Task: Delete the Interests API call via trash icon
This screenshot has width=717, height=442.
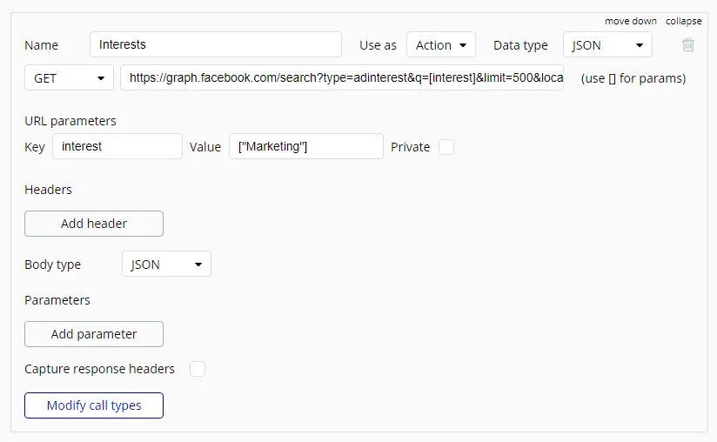Action: point(688,45)
